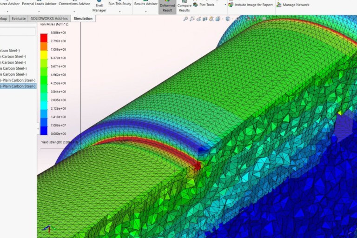Expand the Connections Advisor dropdown arrow
Viewport: 357px width, 238px height.
[x=74, y=12]
